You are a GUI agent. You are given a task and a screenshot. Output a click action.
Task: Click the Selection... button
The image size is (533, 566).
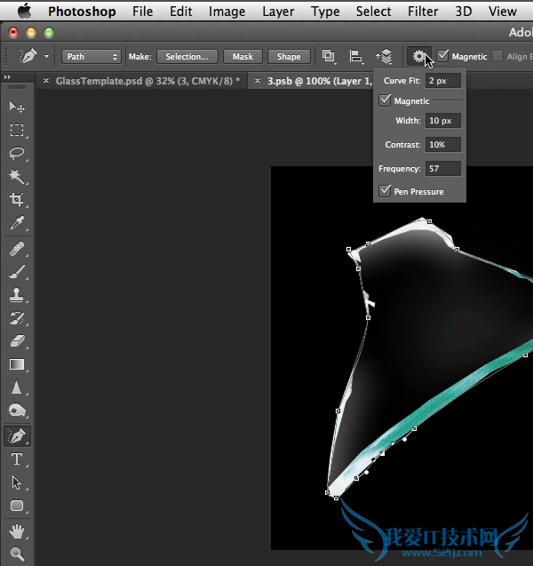click(x=187, y=56)
